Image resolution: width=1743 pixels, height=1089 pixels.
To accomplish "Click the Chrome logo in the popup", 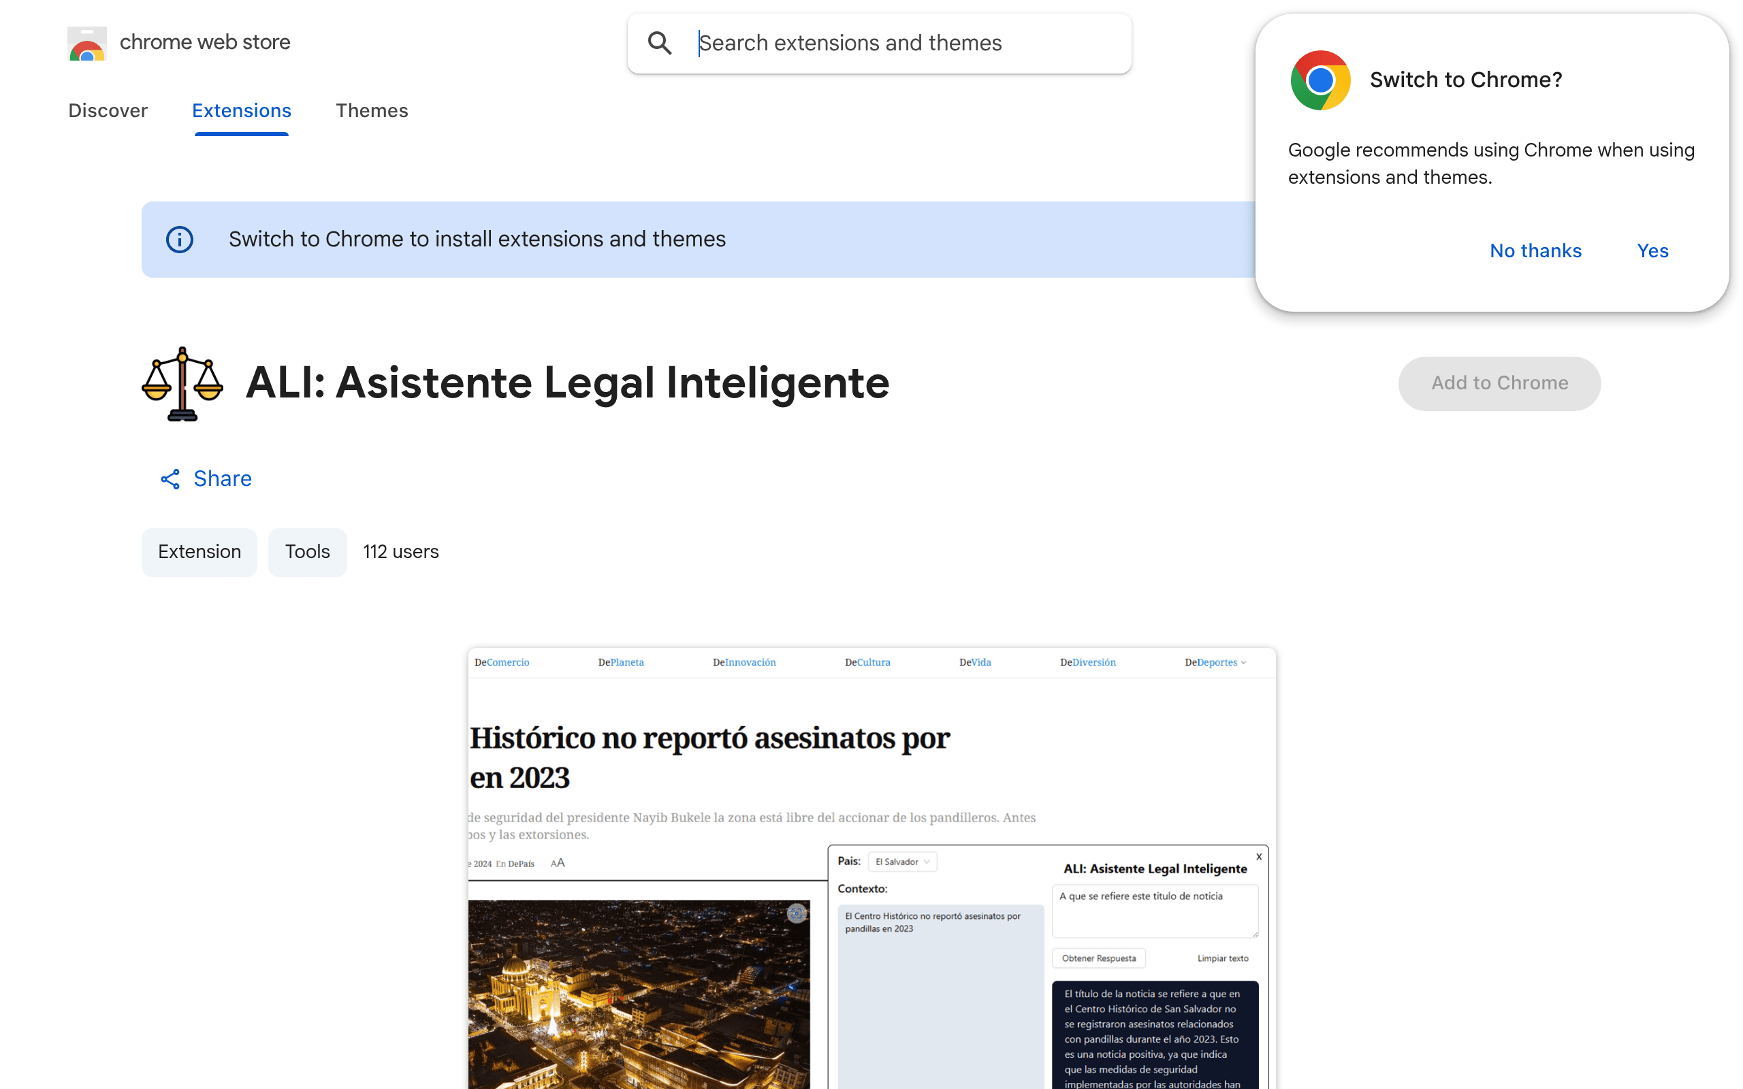I will click(x=1320, y=80).
